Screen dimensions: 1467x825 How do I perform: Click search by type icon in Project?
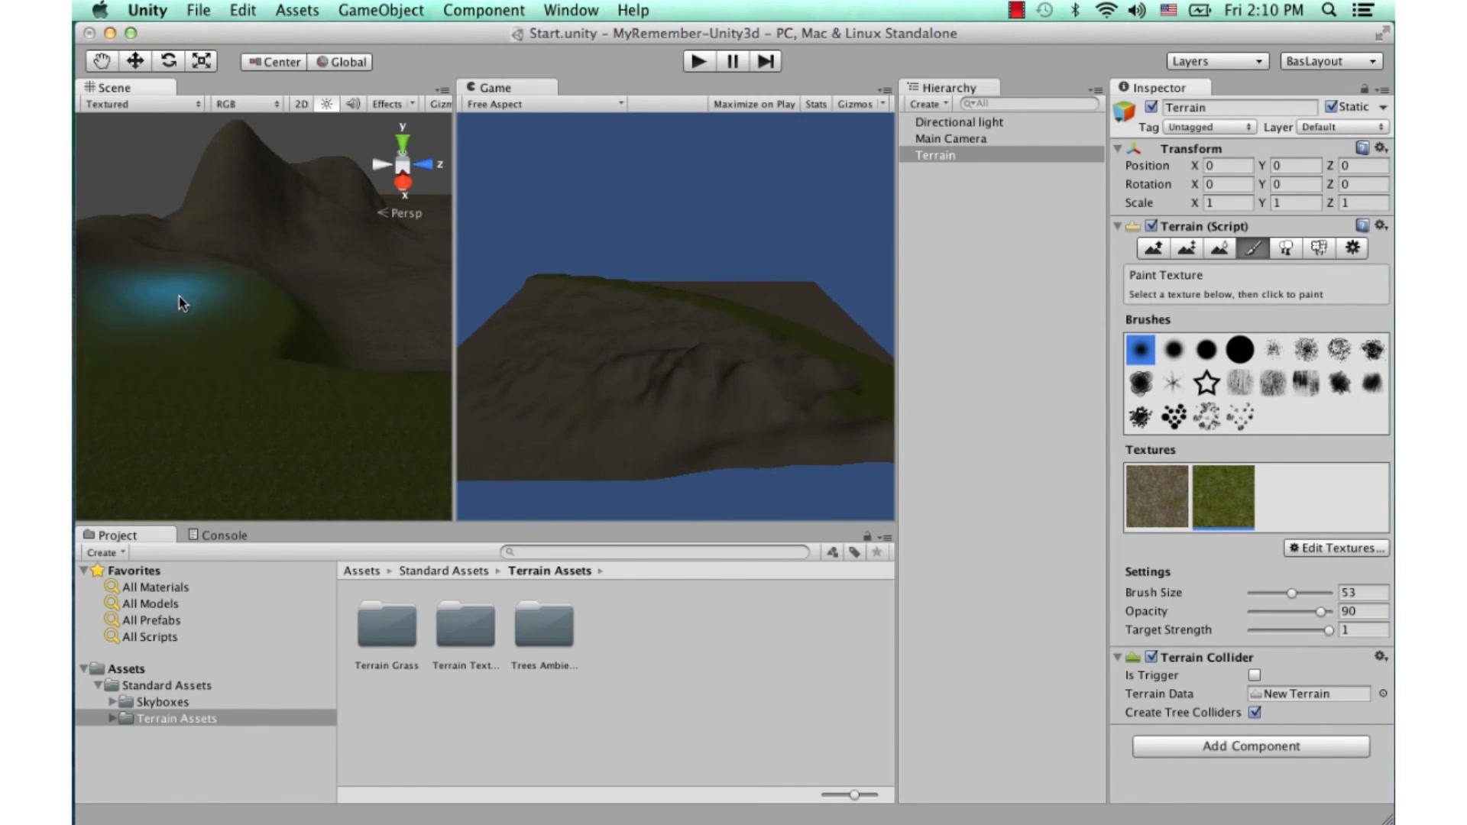click(x=832, y=552)
